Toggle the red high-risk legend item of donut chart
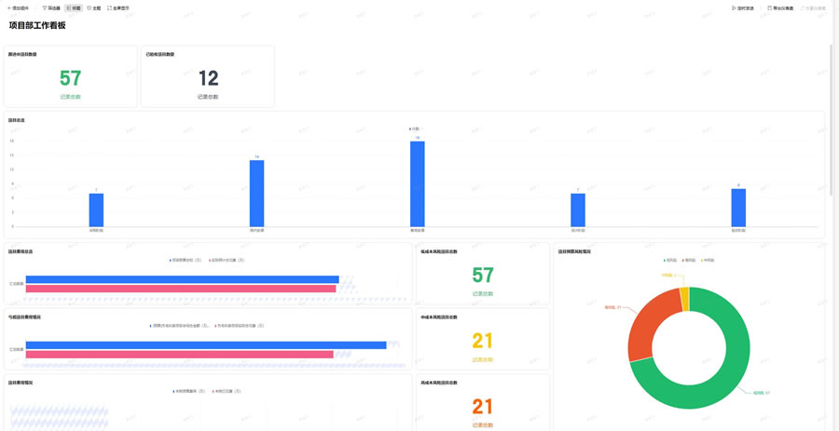The height and width of the screenshot is (431, 839). (x=689, y=260)
